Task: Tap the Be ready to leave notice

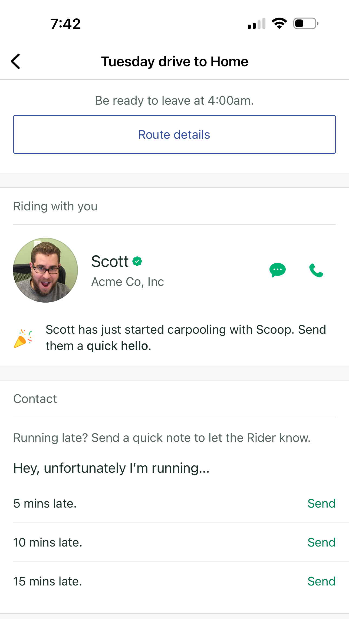Action: click(x=174, y=101)
